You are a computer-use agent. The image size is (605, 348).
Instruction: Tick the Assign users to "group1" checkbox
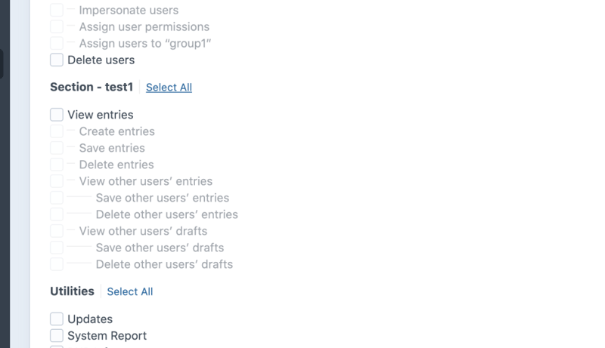pos(57,44)
